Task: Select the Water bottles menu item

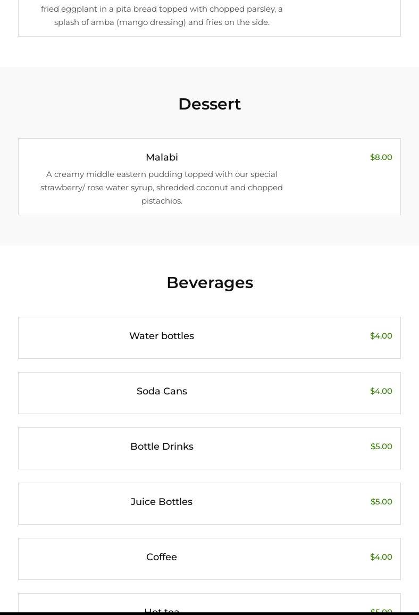Action: (x=162, y=336)
